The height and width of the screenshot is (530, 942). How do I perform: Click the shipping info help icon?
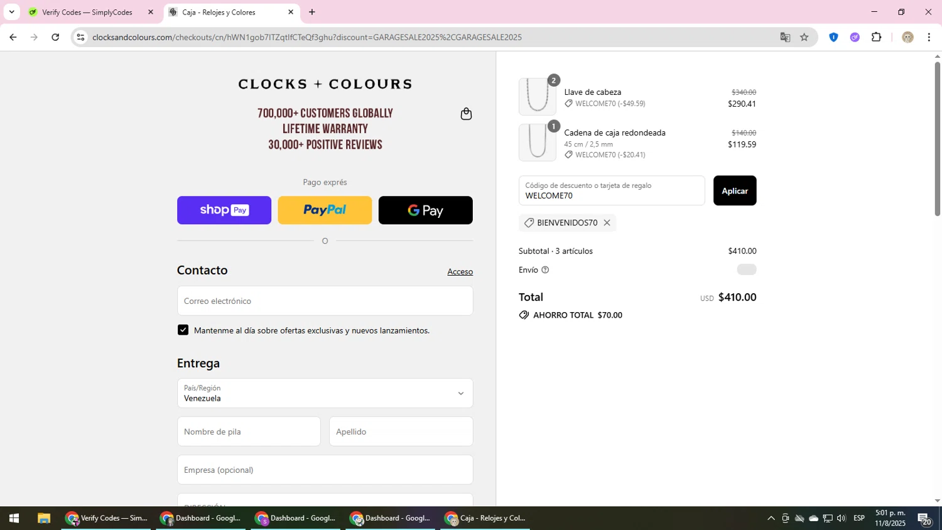(x=545, y=270)
